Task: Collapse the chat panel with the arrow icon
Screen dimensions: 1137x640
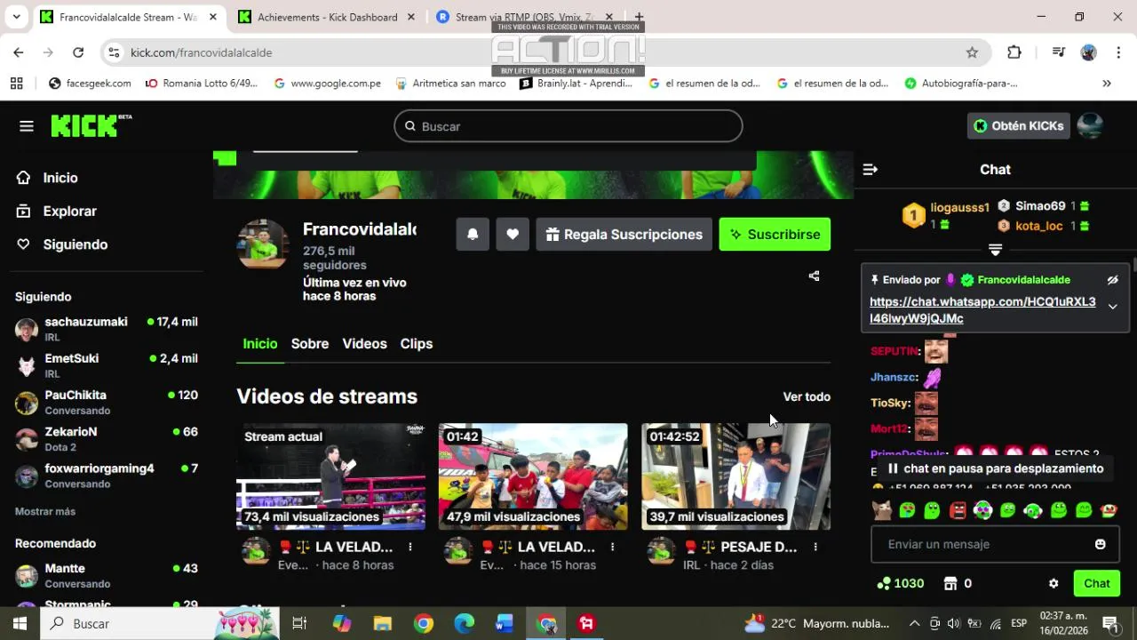Action: click(x=871, y=170)
